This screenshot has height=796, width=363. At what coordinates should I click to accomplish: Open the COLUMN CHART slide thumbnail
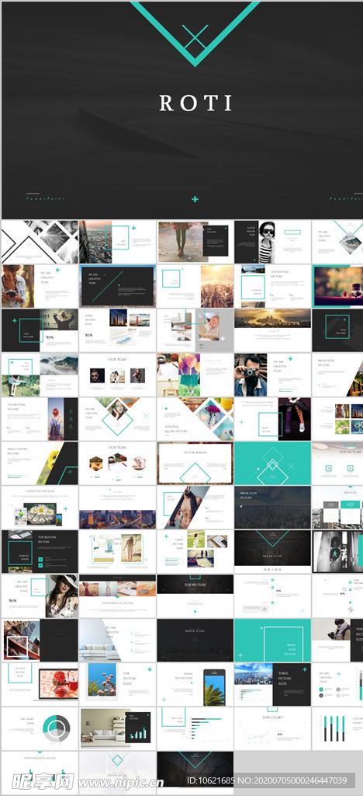pyautogui.click(x=337, y=728)
